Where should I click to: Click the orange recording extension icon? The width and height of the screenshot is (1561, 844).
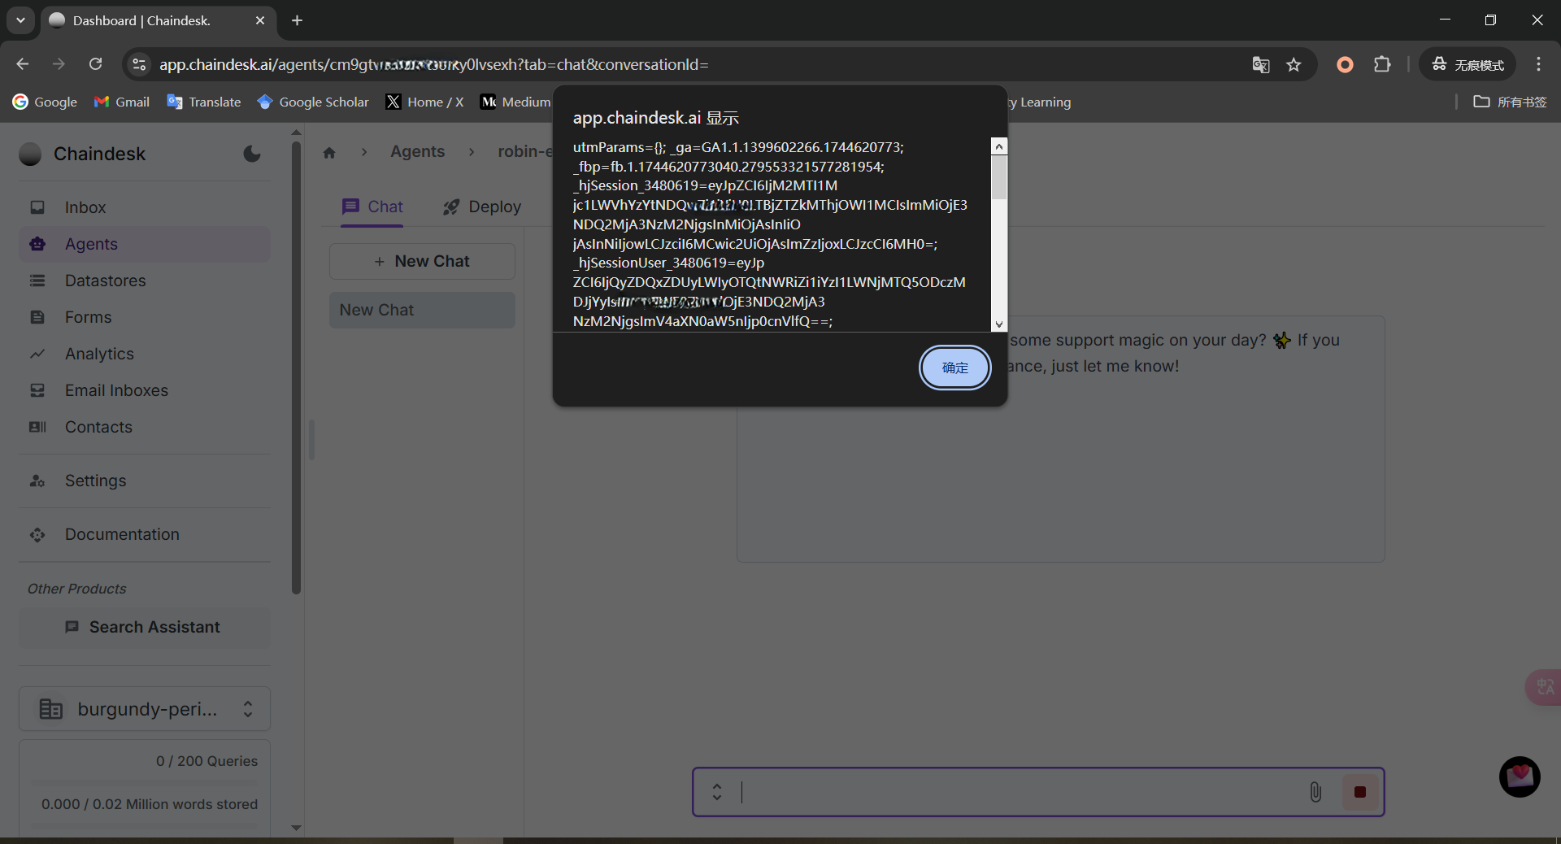click(1346, 64)
